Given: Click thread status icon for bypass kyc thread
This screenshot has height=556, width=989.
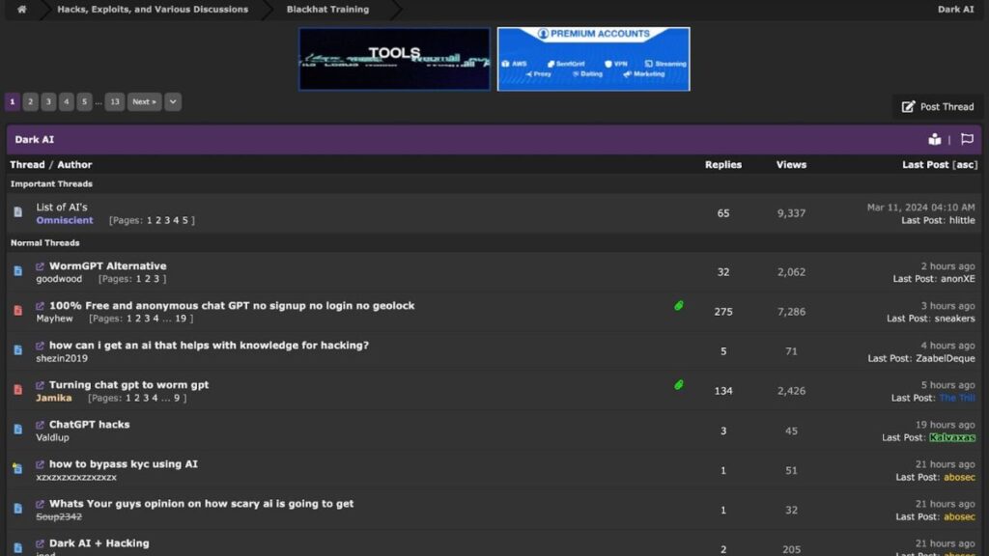Looking at the screenshot, I should (x=17, y=468).
